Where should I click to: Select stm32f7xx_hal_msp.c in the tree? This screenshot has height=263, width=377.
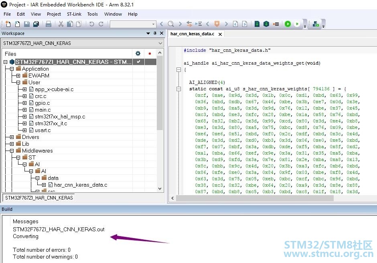60,117
